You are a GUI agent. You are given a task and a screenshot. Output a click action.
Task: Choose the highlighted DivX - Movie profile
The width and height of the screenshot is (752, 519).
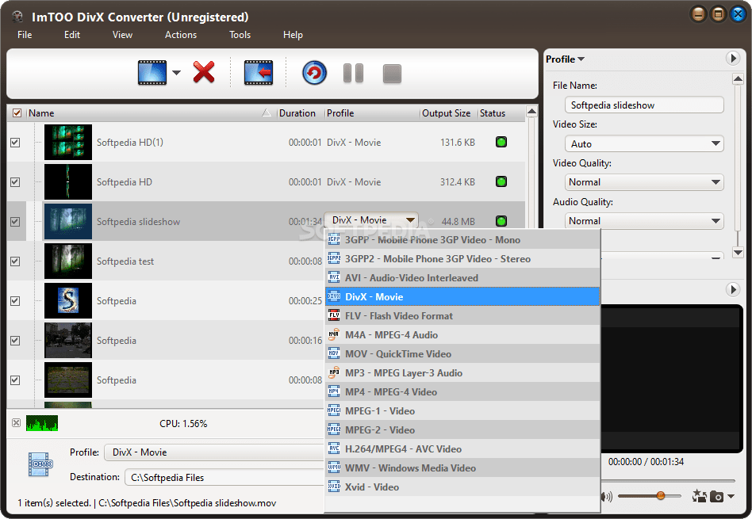click(462, 296)
